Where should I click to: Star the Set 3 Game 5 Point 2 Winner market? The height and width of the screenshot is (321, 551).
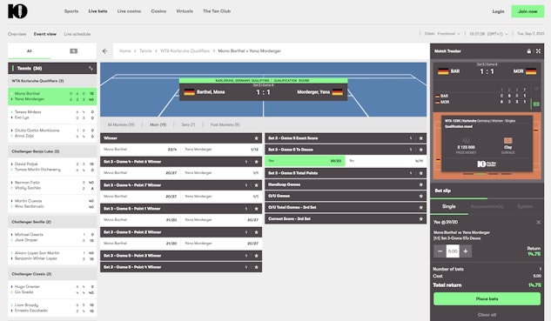256,232
